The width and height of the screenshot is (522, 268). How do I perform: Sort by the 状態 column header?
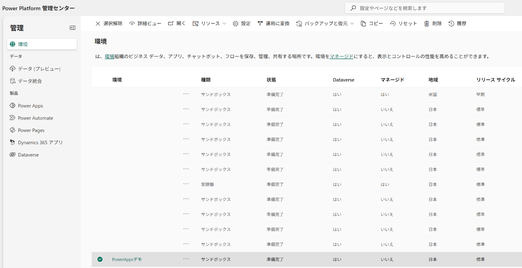tap(271, 80)
